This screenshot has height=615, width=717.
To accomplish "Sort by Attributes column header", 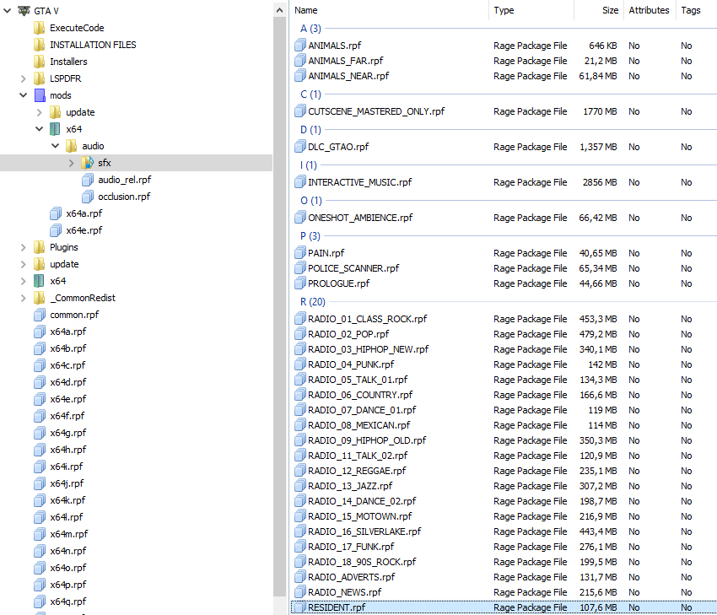I will tap(649, 10).
